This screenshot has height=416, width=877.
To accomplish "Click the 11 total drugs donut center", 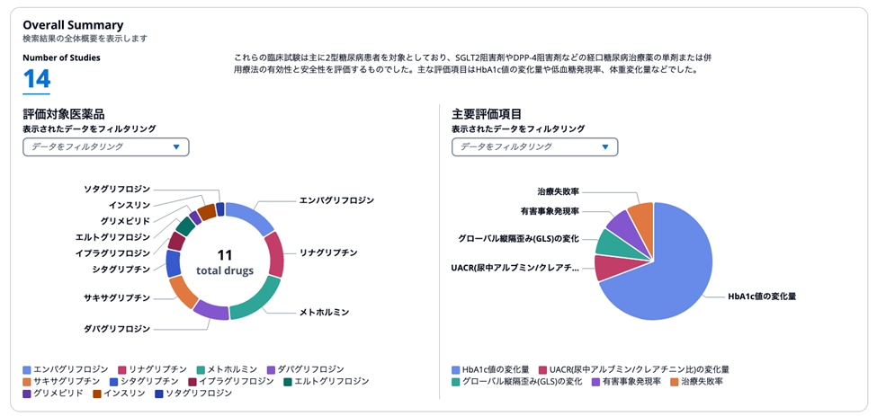I will coord(225,261).
